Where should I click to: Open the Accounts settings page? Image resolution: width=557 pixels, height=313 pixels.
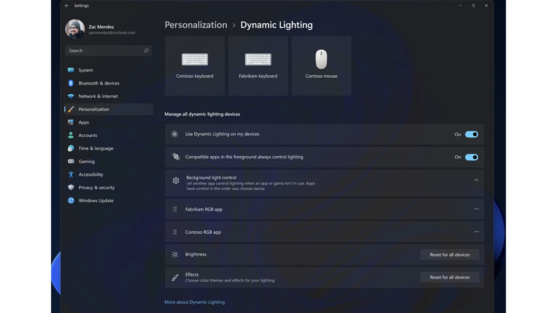pos(109,135)
